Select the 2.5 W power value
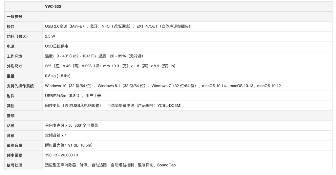 click(x=50, y=36)
